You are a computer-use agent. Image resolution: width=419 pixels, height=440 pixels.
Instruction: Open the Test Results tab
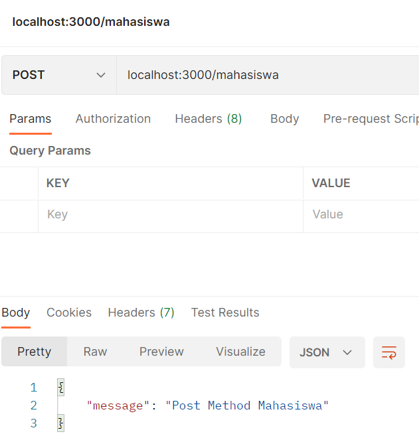(225, 313)
